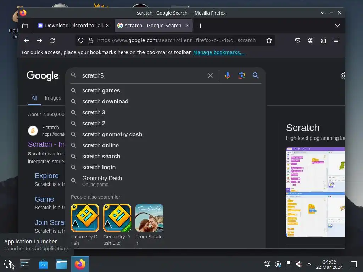Screen dimensions: 363x272
Task: Open the From Scratch thumbnail
Action: pos(149,218)
